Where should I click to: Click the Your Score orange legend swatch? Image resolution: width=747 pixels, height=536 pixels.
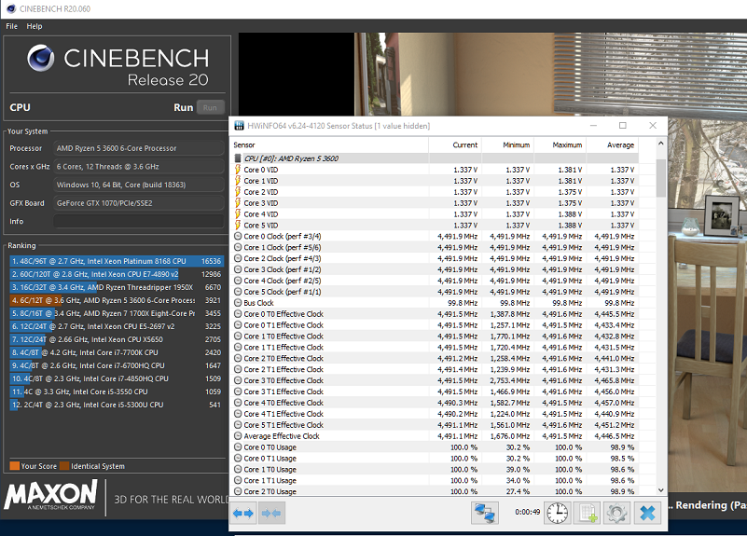[x=14, y=466]
